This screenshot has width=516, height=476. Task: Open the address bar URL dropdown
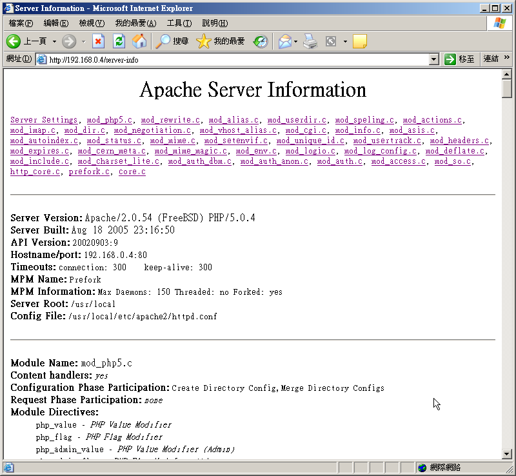(434, 59)
